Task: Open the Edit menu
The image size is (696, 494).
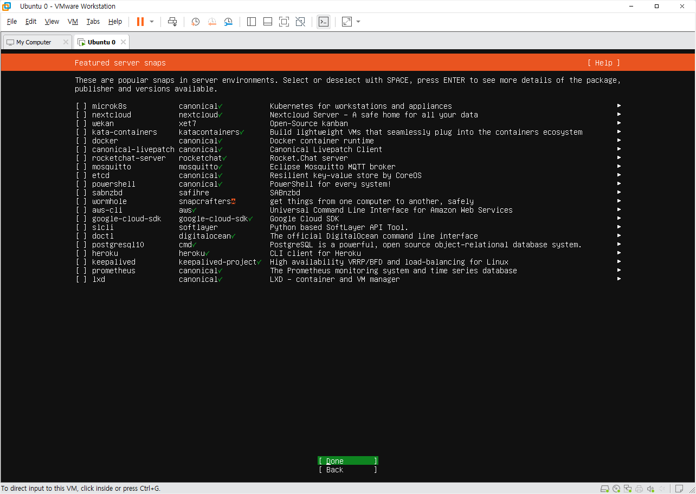Action: pyautogui.click(x=31, y=22)
